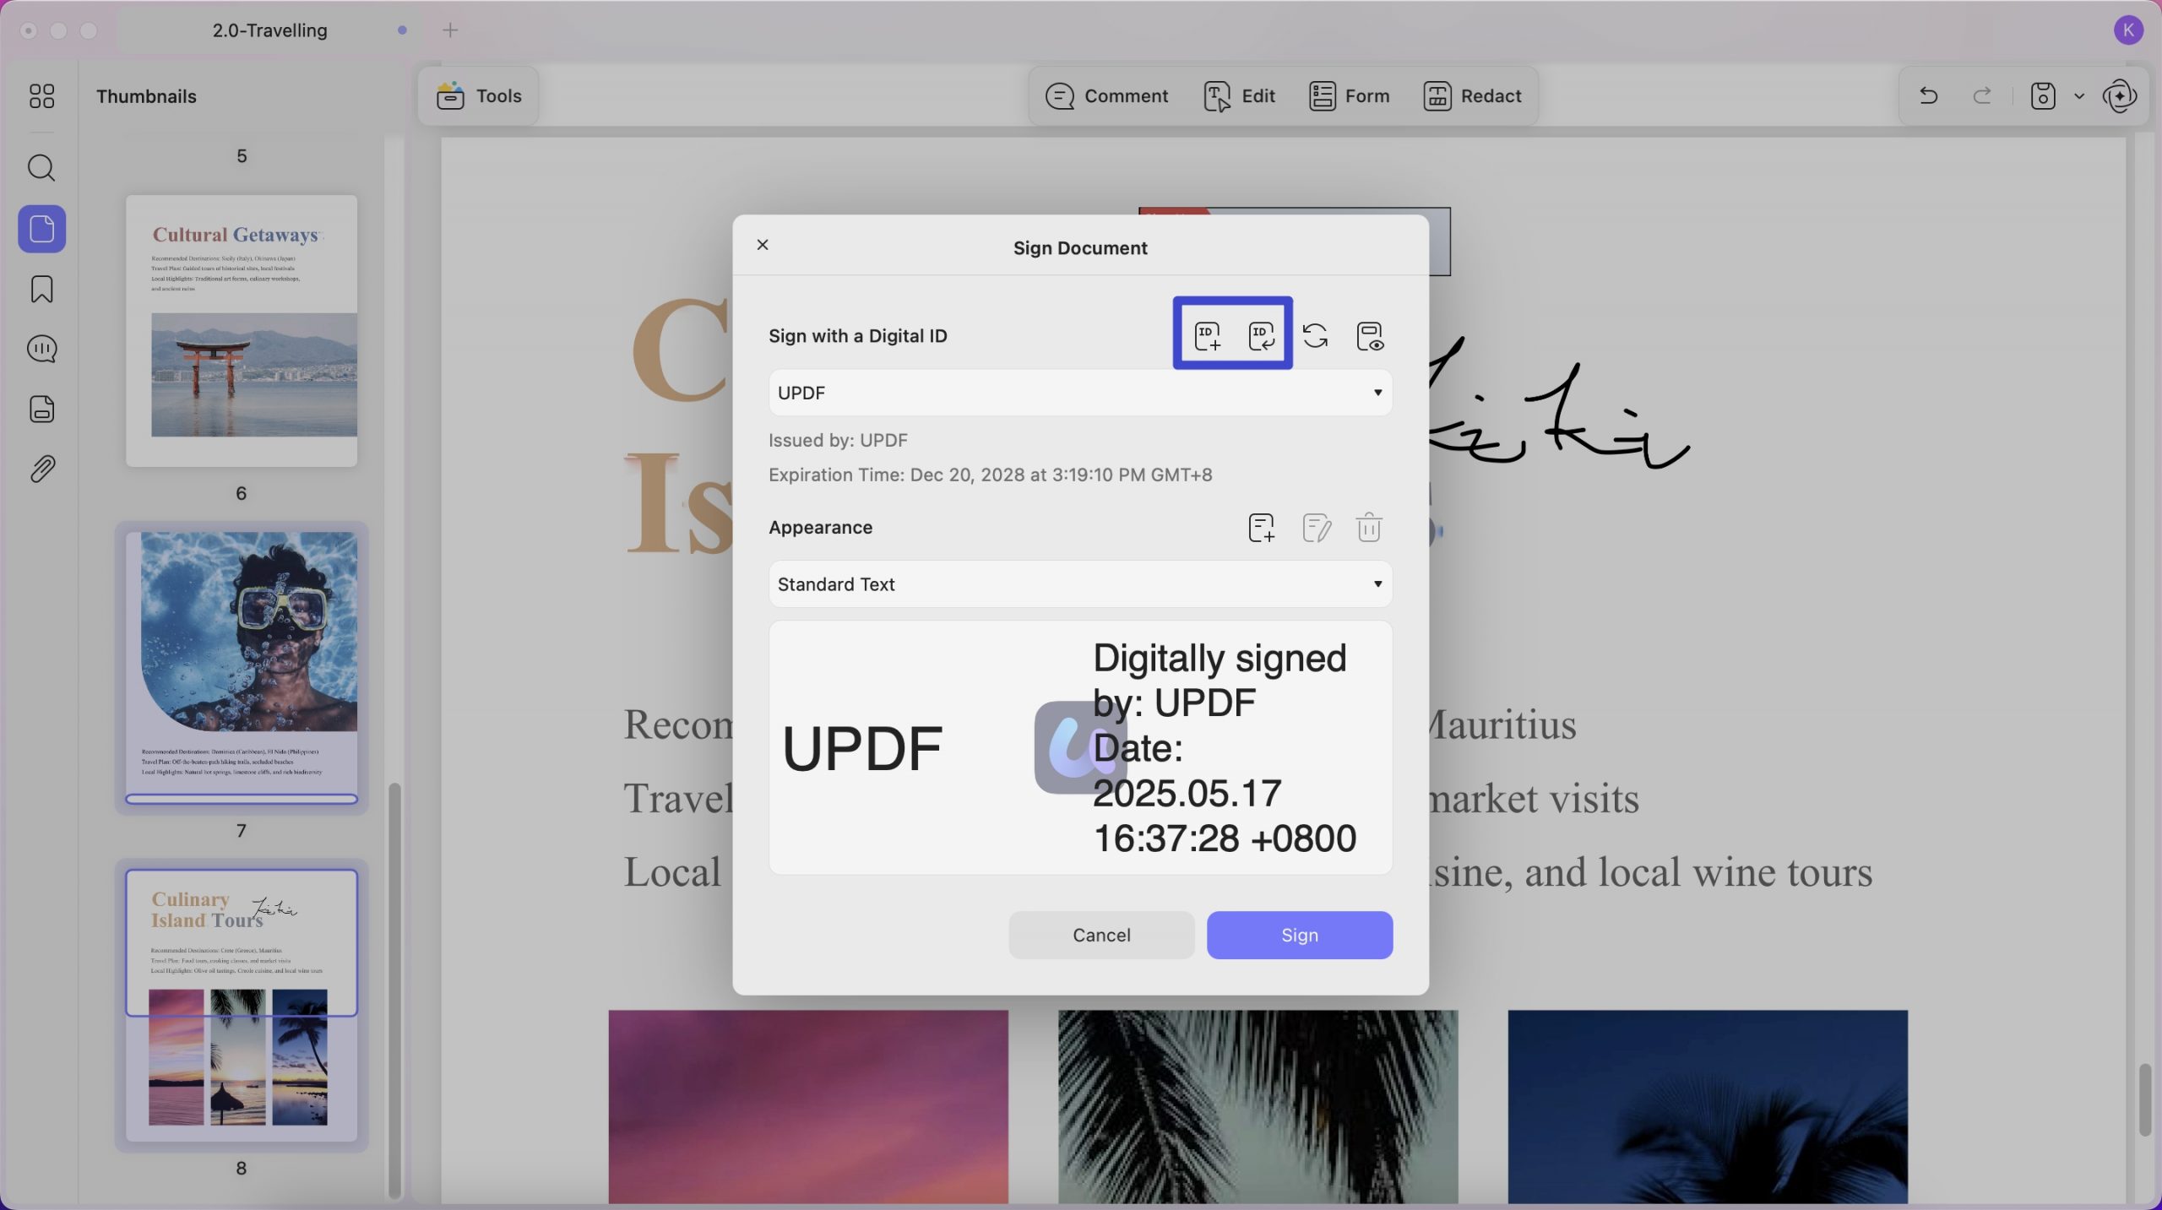
Task: Select the page 8 Culinary Island Tours thumbnail
Action: 242,1005
